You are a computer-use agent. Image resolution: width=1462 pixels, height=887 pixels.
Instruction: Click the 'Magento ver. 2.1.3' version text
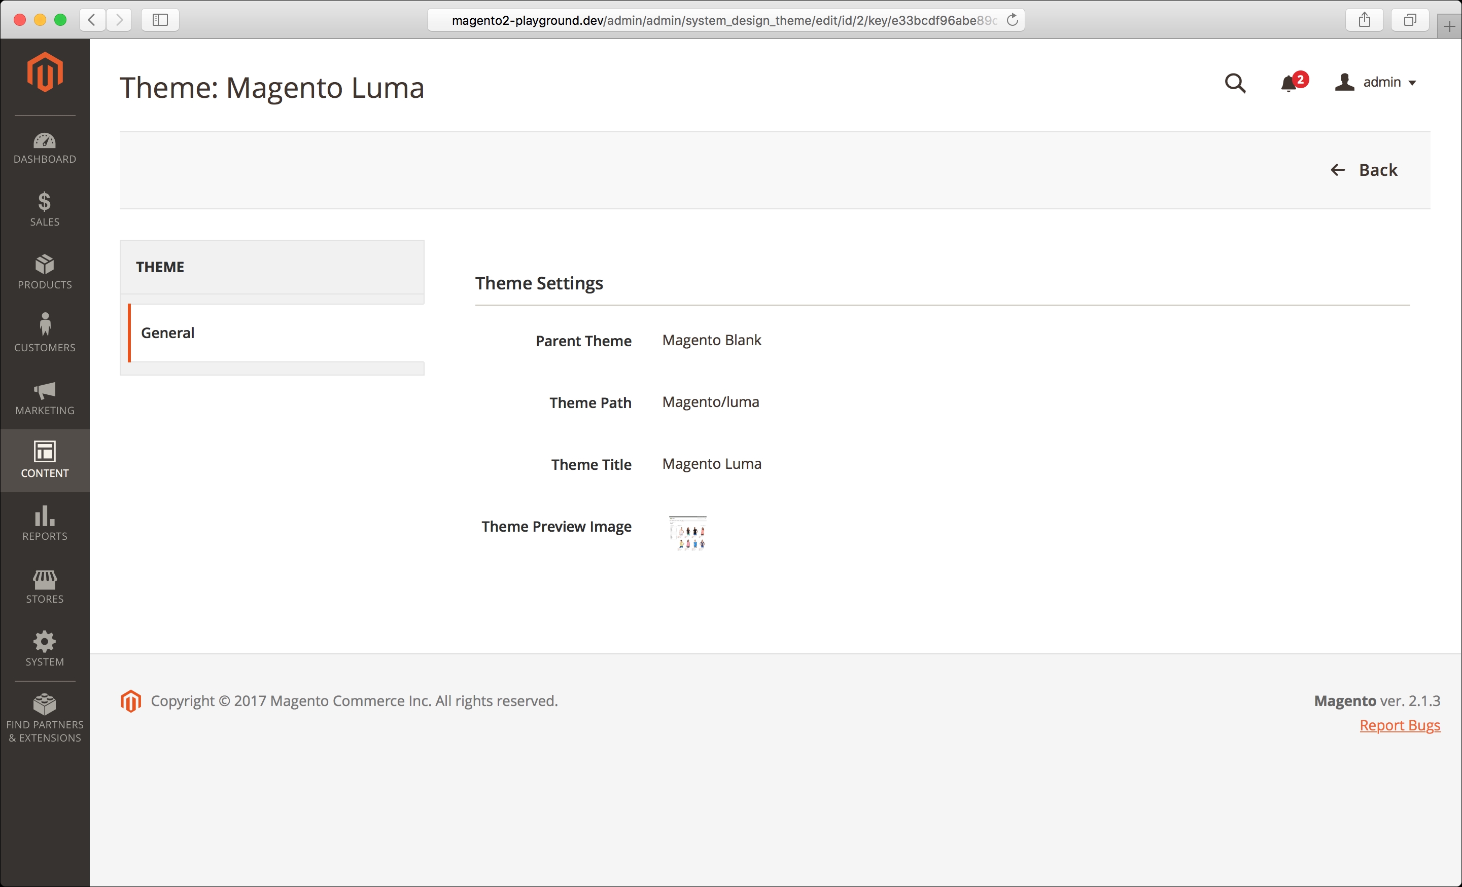(1377, 701)
